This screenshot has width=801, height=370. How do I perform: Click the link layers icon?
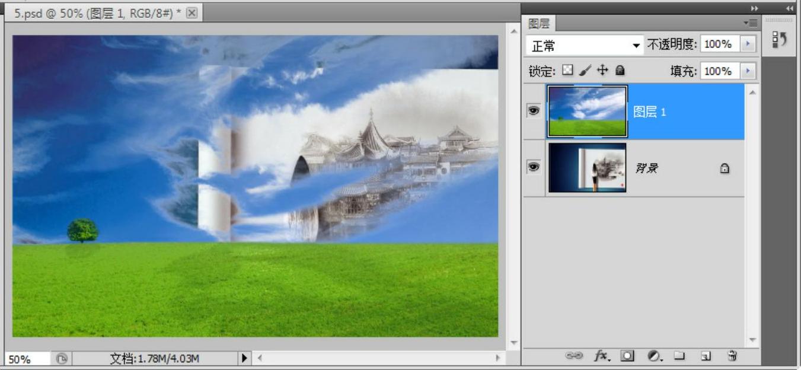[x=574, y=356]
